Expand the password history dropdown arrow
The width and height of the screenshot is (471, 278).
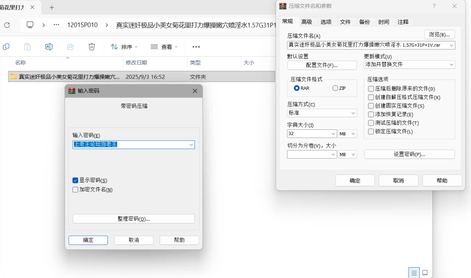(x=191, y=145)
